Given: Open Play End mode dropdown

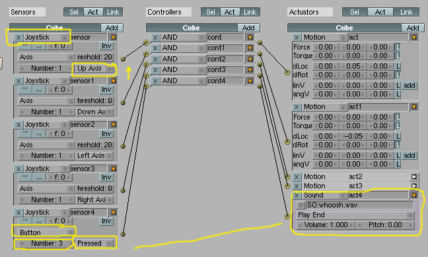Looking at the screenshot, I should [355, 215].
